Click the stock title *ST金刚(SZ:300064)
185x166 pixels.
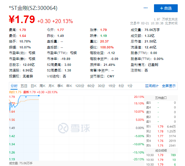[33, 8]
